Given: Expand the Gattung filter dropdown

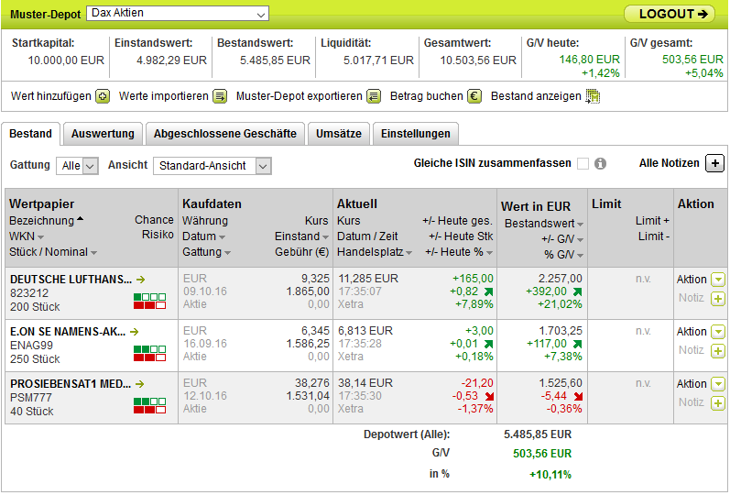Looking at the screenshot, I should click(77, 166).
